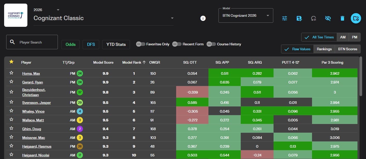This screenshot has width=366, height=159.
Task: Open the Bezuidenhout, Christiaan player link
Action: [x=34, y=92]
